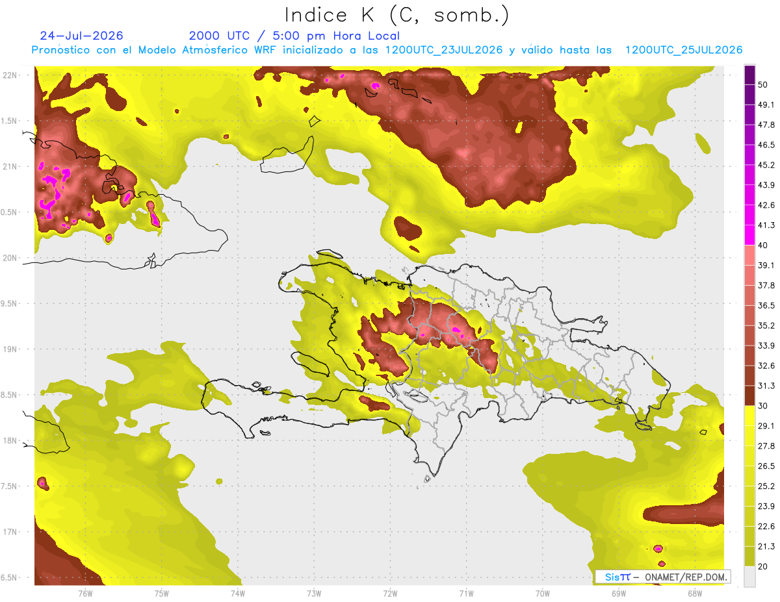Click "2000 UTC / 5:00 pm Hora Local" text

pyautogui.click(x=294, y=36)
